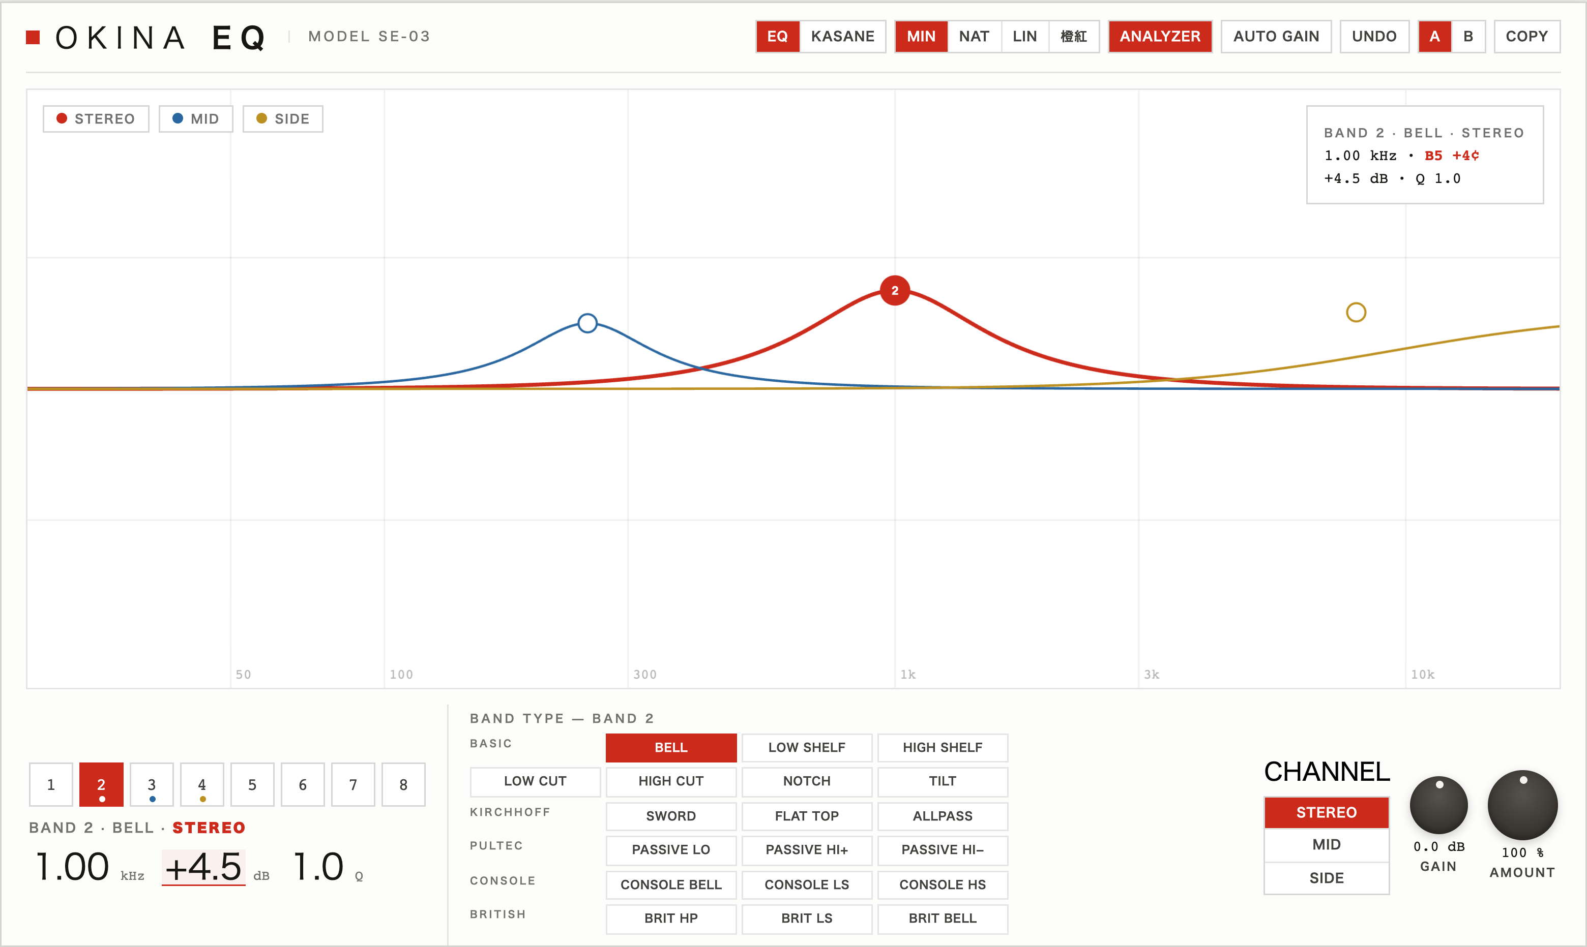Choose HIGH SHELF band type

click(x=943, y=747)
